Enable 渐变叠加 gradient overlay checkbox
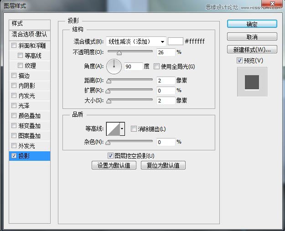285x231 pixels. pos(14,125)
